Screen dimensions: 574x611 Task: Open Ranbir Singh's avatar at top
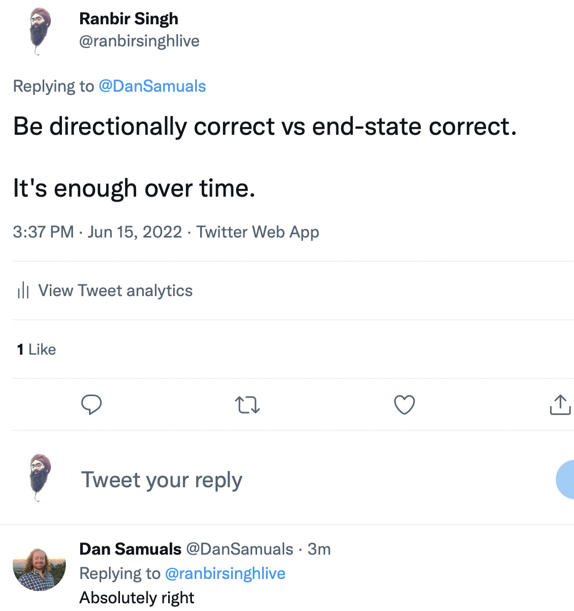tap(39, 31)
